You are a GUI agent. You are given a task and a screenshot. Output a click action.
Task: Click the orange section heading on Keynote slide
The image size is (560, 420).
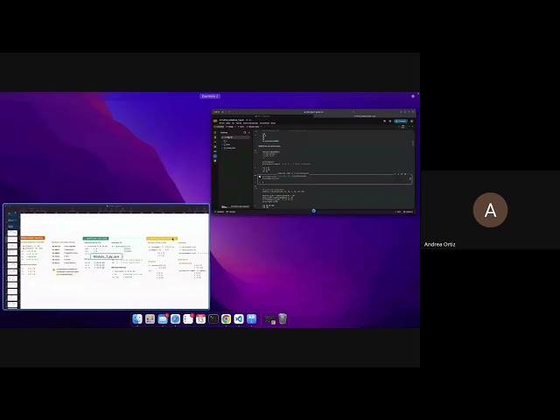pos(32,238)
